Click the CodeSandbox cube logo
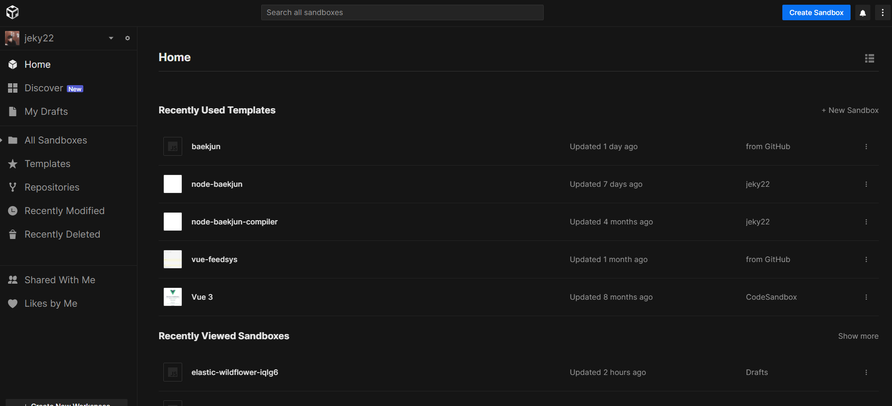This screenshot has width=892, height=406. pos(13,12)
